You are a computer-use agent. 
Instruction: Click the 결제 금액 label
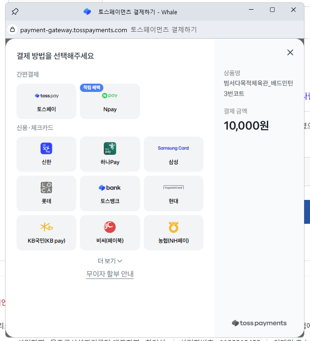pyautogui.click(x=236, y=111)
